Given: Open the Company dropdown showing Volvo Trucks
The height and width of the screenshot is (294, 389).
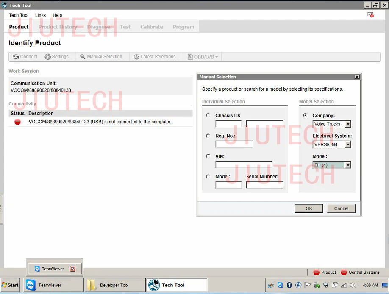Looking at the screenshot, I should click(348, 124).
